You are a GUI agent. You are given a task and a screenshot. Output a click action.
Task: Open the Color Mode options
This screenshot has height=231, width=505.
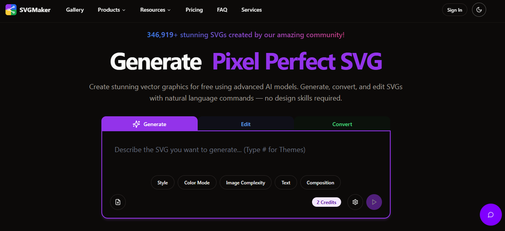pyautogui.click(x=197, y=182)
